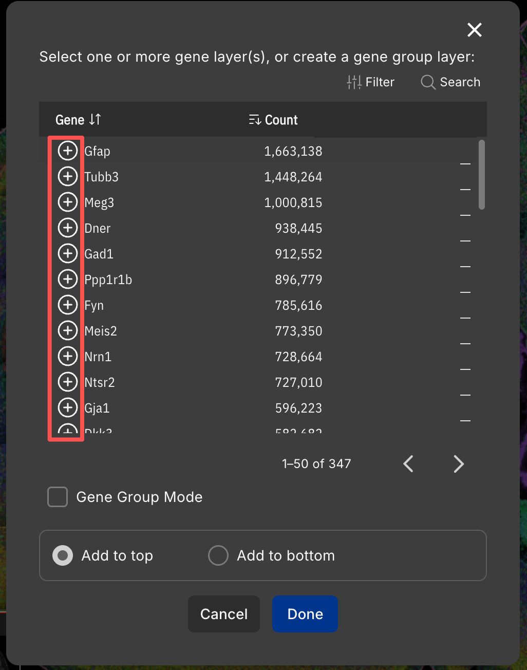Add Meis2 gene layer

[x=67, y=330]
